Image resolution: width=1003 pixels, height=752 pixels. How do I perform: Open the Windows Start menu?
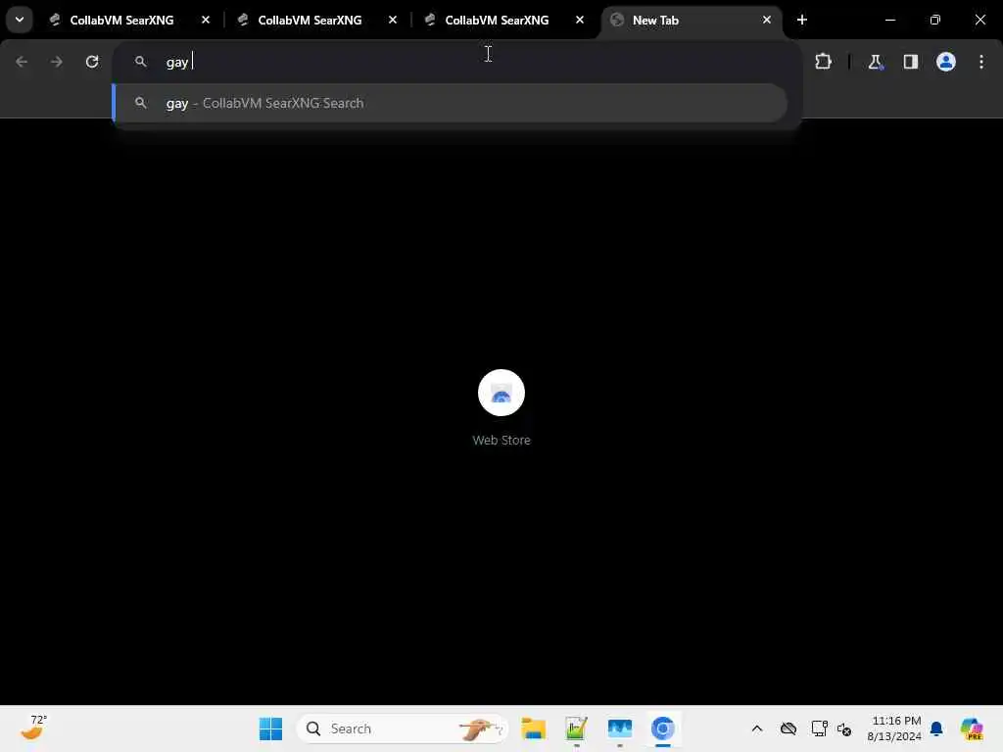(270, 728)
